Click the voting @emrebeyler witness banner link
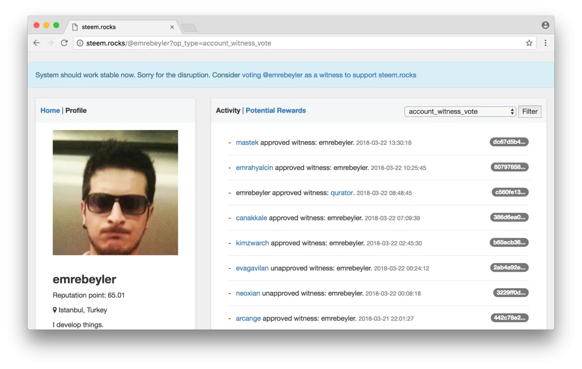The image size is (582, 369). [x=329, y=75]
